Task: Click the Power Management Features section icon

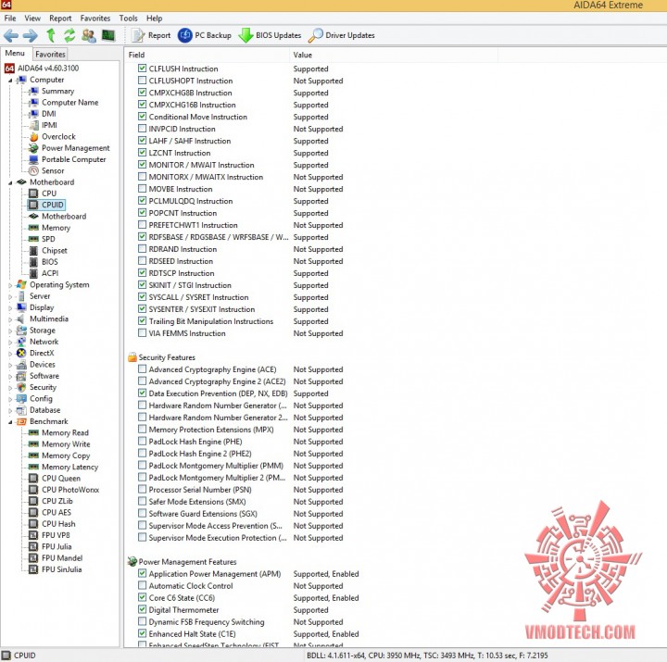Action: pyautogui.click(x=132, y=562)
